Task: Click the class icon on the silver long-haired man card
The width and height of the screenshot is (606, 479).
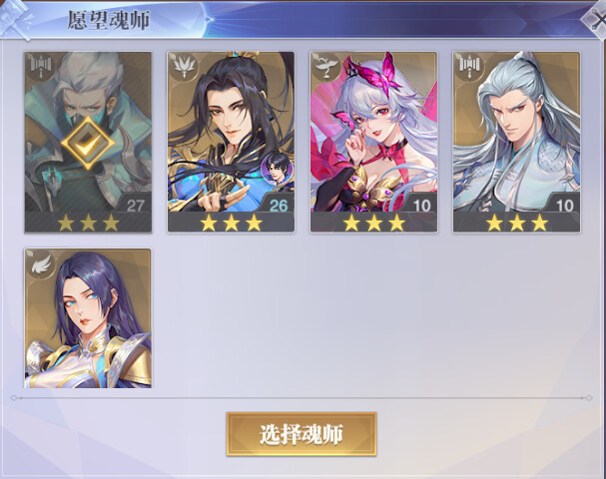Action: [469, 67]
